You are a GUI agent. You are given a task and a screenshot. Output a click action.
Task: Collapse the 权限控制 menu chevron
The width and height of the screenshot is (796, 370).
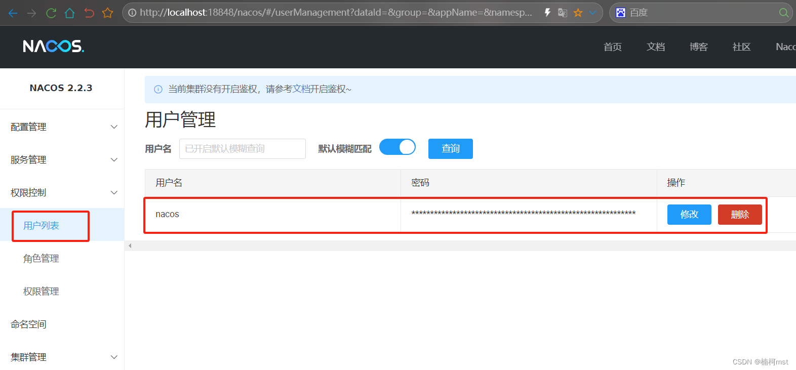point(114,193)
